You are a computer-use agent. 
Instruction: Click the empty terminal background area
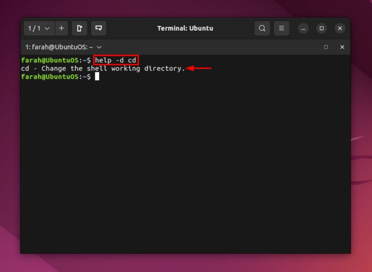[x=185, y=160]
